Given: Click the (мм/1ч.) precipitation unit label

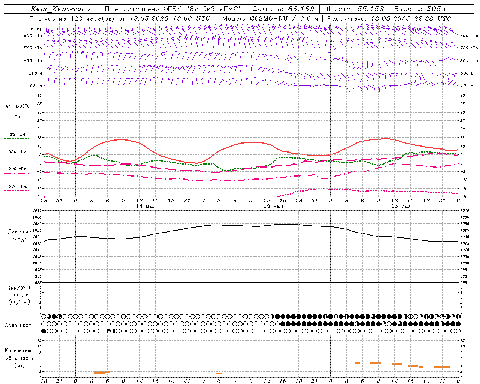Looking at the screenshot, I should coord(19,302).
